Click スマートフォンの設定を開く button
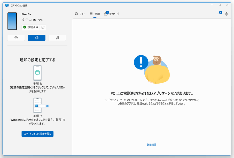Image resolution: width=234 pixels, height=158 pixels. pos(37,134)
